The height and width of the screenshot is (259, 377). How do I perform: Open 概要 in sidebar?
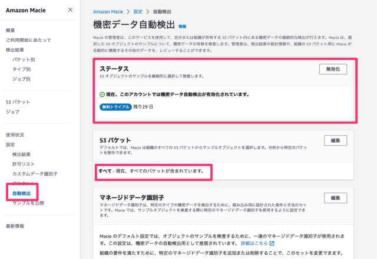pos(11,31)
